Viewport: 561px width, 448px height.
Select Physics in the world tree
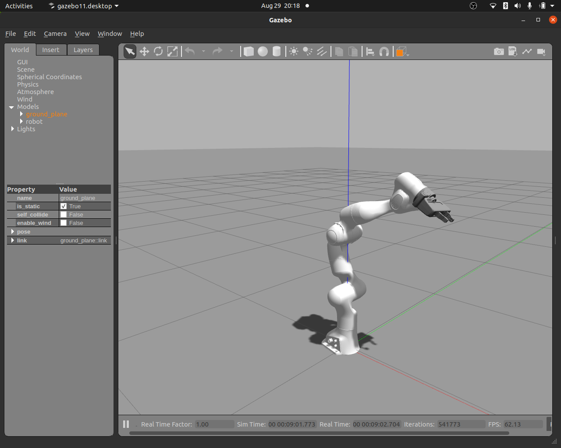[28, 84]
